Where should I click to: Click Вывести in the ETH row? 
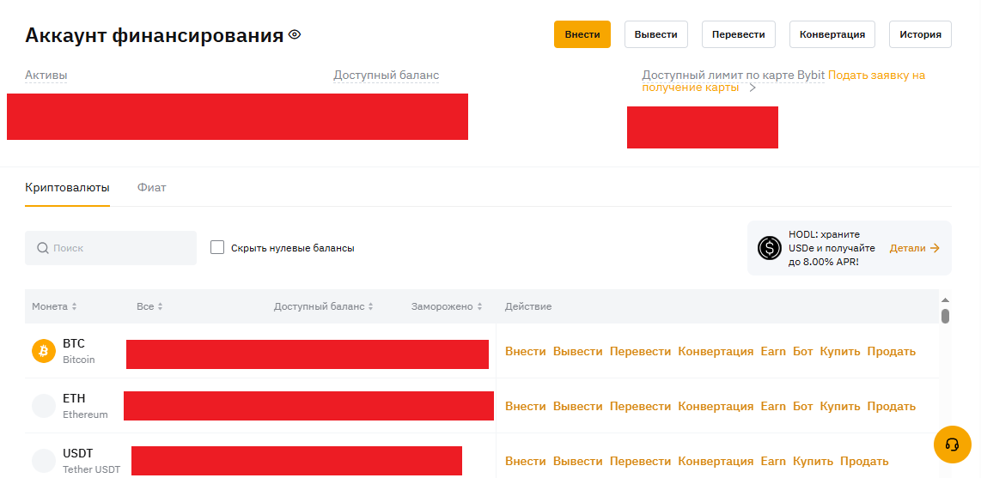tap(577, 406)
